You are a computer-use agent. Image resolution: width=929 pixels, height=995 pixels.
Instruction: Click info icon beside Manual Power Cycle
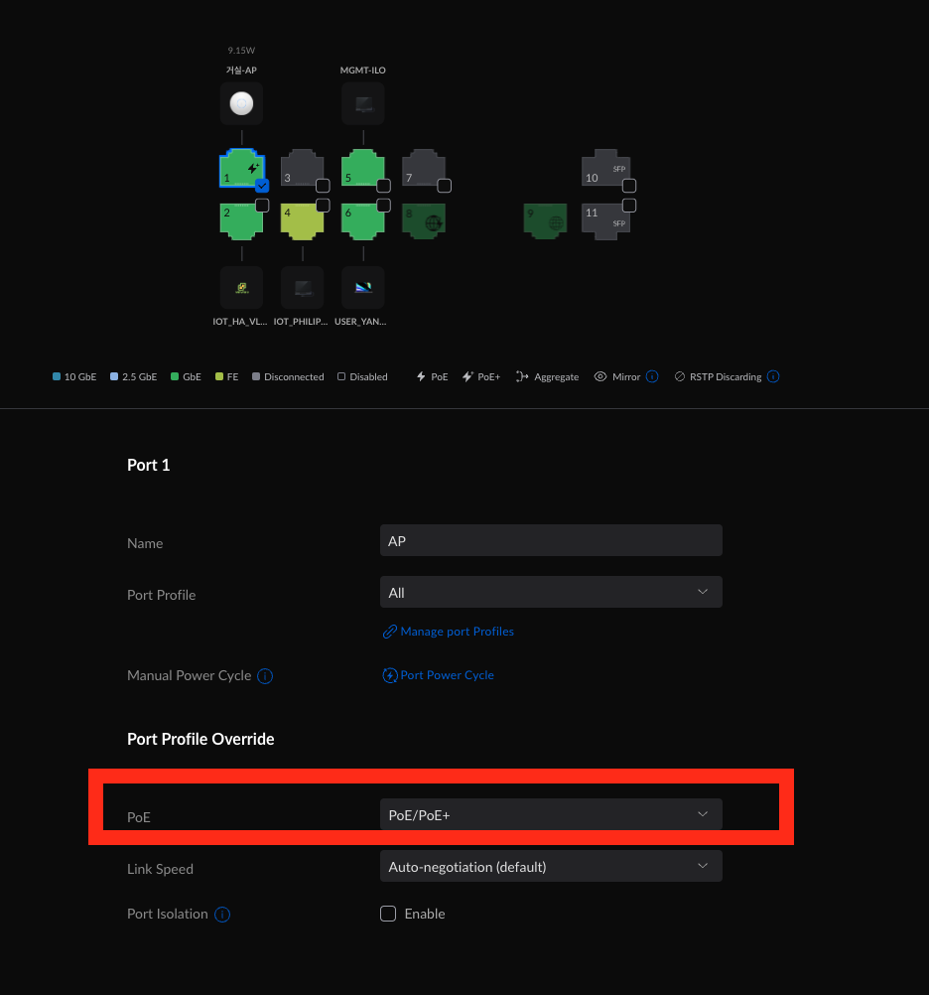tap(265, 676)
